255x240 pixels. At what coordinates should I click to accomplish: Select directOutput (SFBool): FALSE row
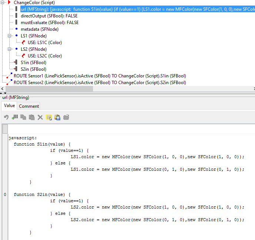tap(49, 16)
